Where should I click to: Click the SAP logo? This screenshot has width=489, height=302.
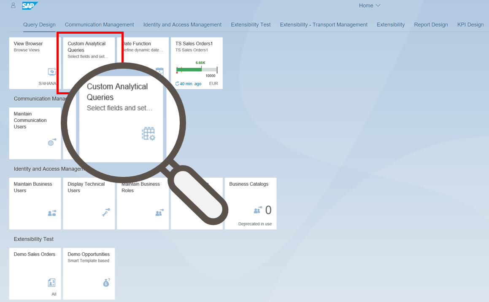[x=30, y=5]
